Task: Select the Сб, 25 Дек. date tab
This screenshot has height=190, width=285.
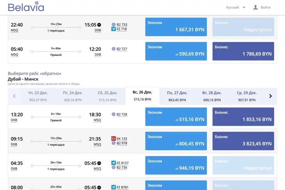Action: click(108, 96)
